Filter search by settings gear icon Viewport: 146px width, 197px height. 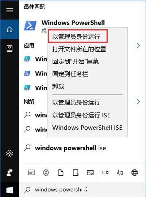pyautogui.click(x=46, y=172)
